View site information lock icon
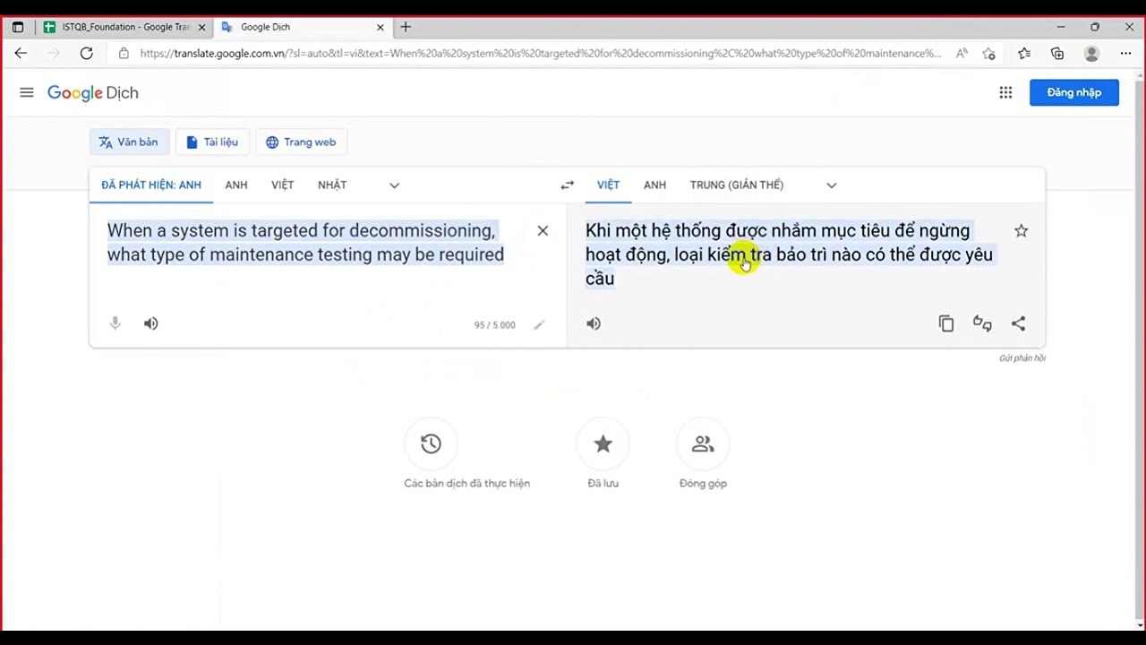This screenshot has width=1146, height=645. coord(124,54)
